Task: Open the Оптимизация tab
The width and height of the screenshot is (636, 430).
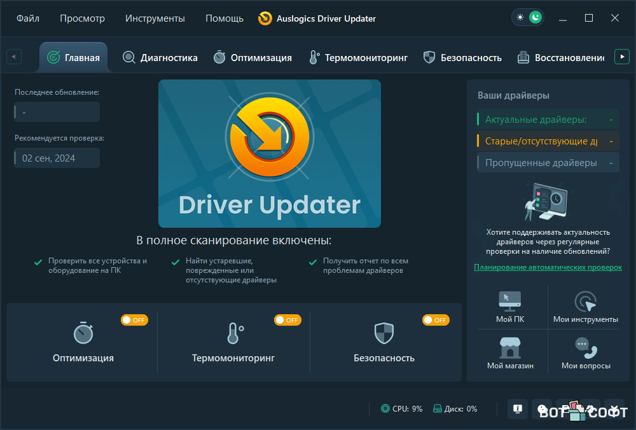Action: [252, 58]
